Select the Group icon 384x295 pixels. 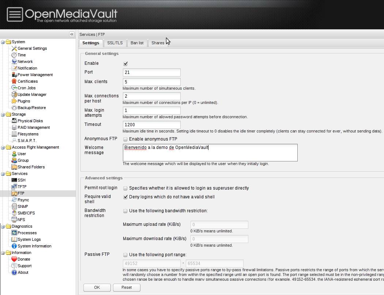pos(14,160)
